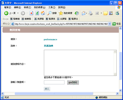The width and height of the screenshot is (123, 100).
Task: Refresh the page using the Refresh icon
Action: click(x=37, y=13)
